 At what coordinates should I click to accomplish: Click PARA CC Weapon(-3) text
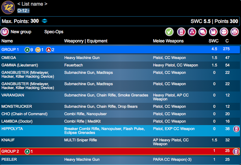(172, 159)
